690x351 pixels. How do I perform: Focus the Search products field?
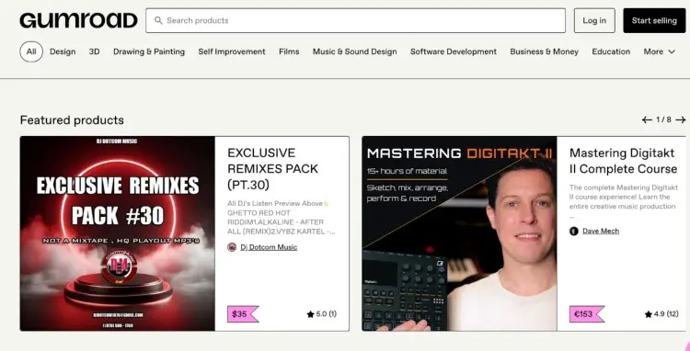pyautogui.click(x=355, y=20)
